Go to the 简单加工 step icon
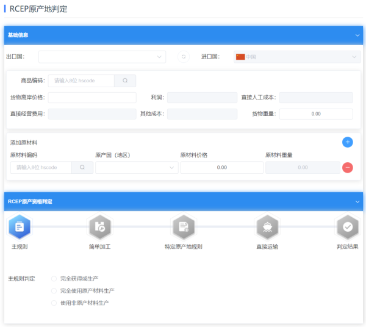The image size is (366, 327). click(99, 227)
